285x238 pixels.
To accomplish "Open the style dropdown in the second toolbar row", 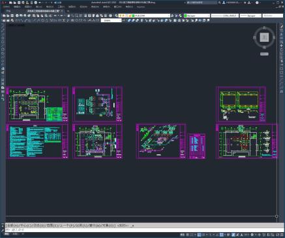I will tap(111, 20).
